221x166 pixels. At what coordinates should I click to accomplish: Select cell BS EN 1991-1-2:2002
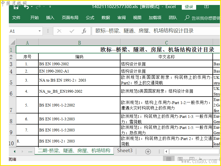79,105
